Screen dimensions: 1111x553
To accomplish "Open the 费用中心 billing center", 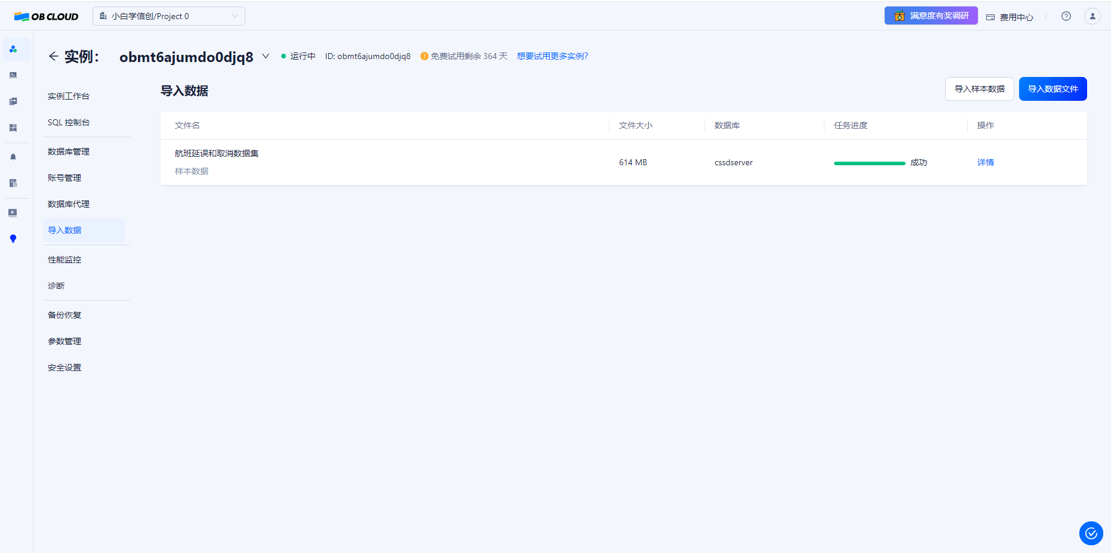I will [x=1010, y=17].
